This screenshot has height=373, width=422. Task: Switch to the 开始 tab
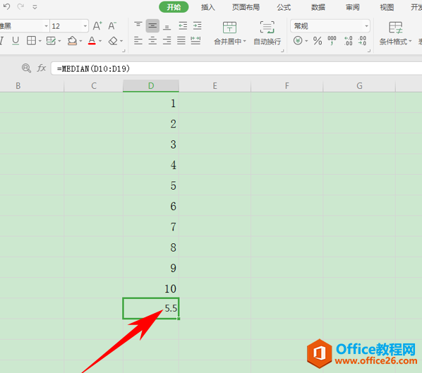[x=174, y=7]
